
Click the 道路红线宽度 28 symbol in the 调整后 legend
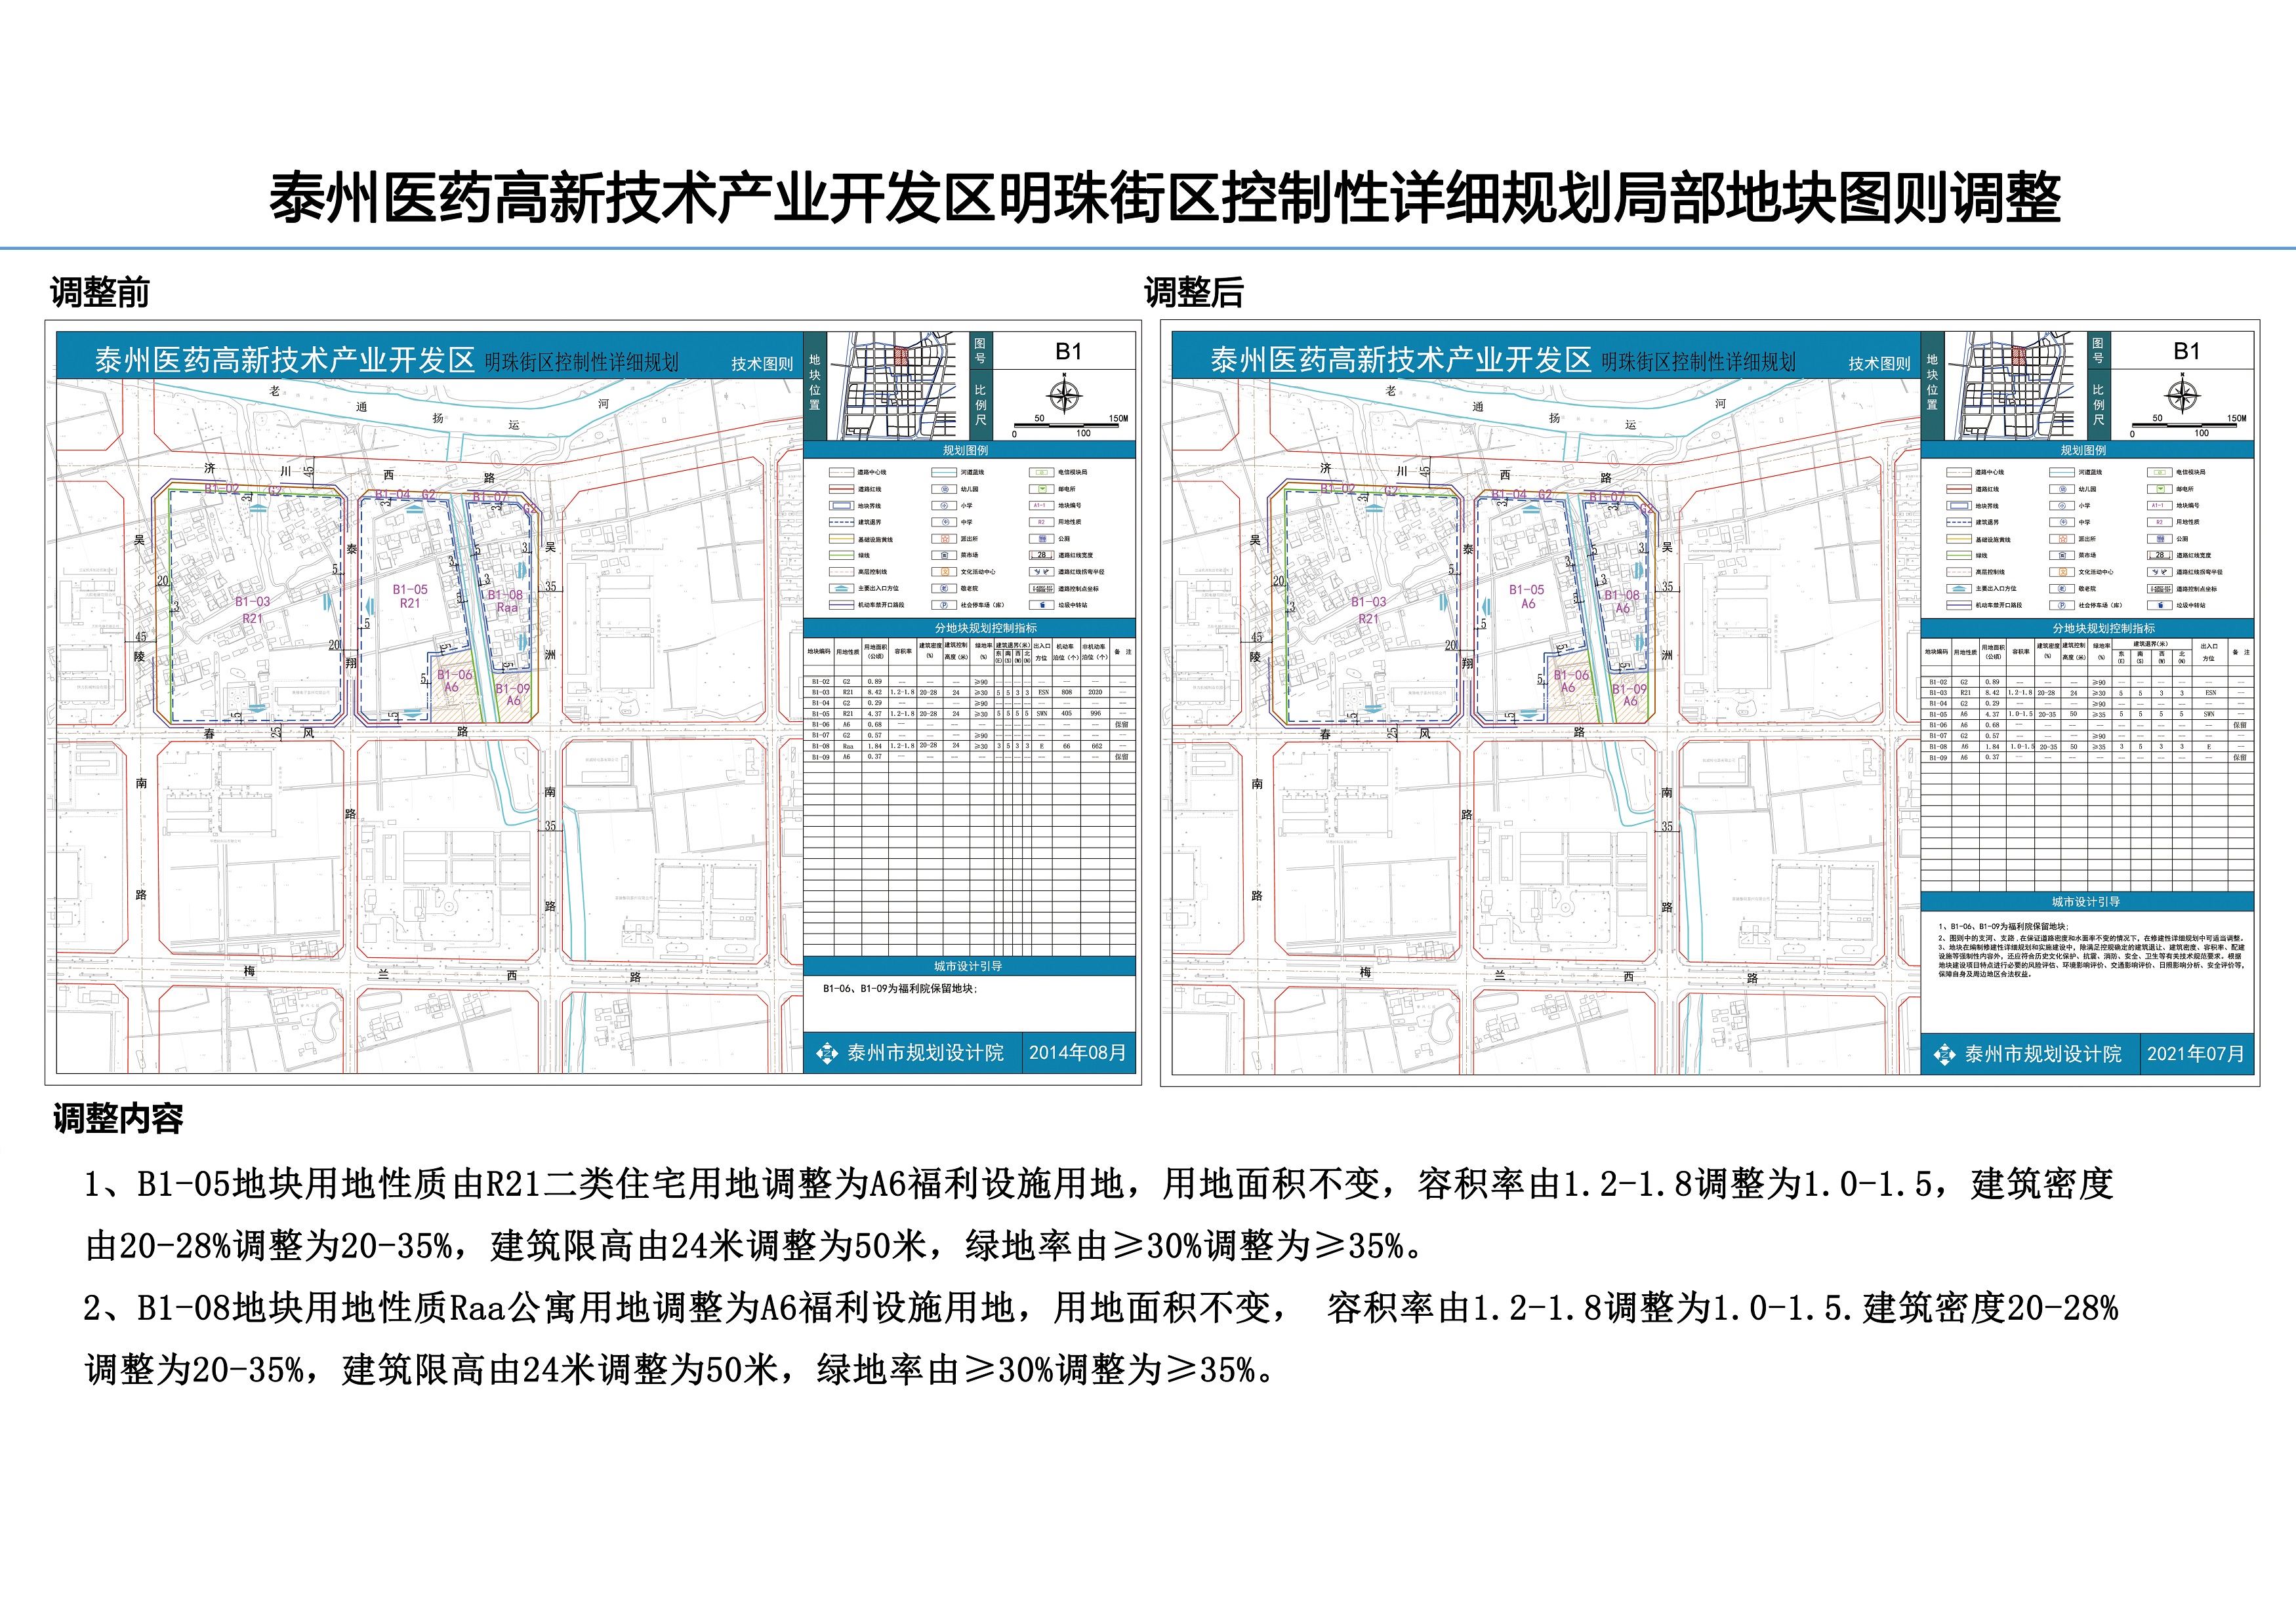point(2160,556)
